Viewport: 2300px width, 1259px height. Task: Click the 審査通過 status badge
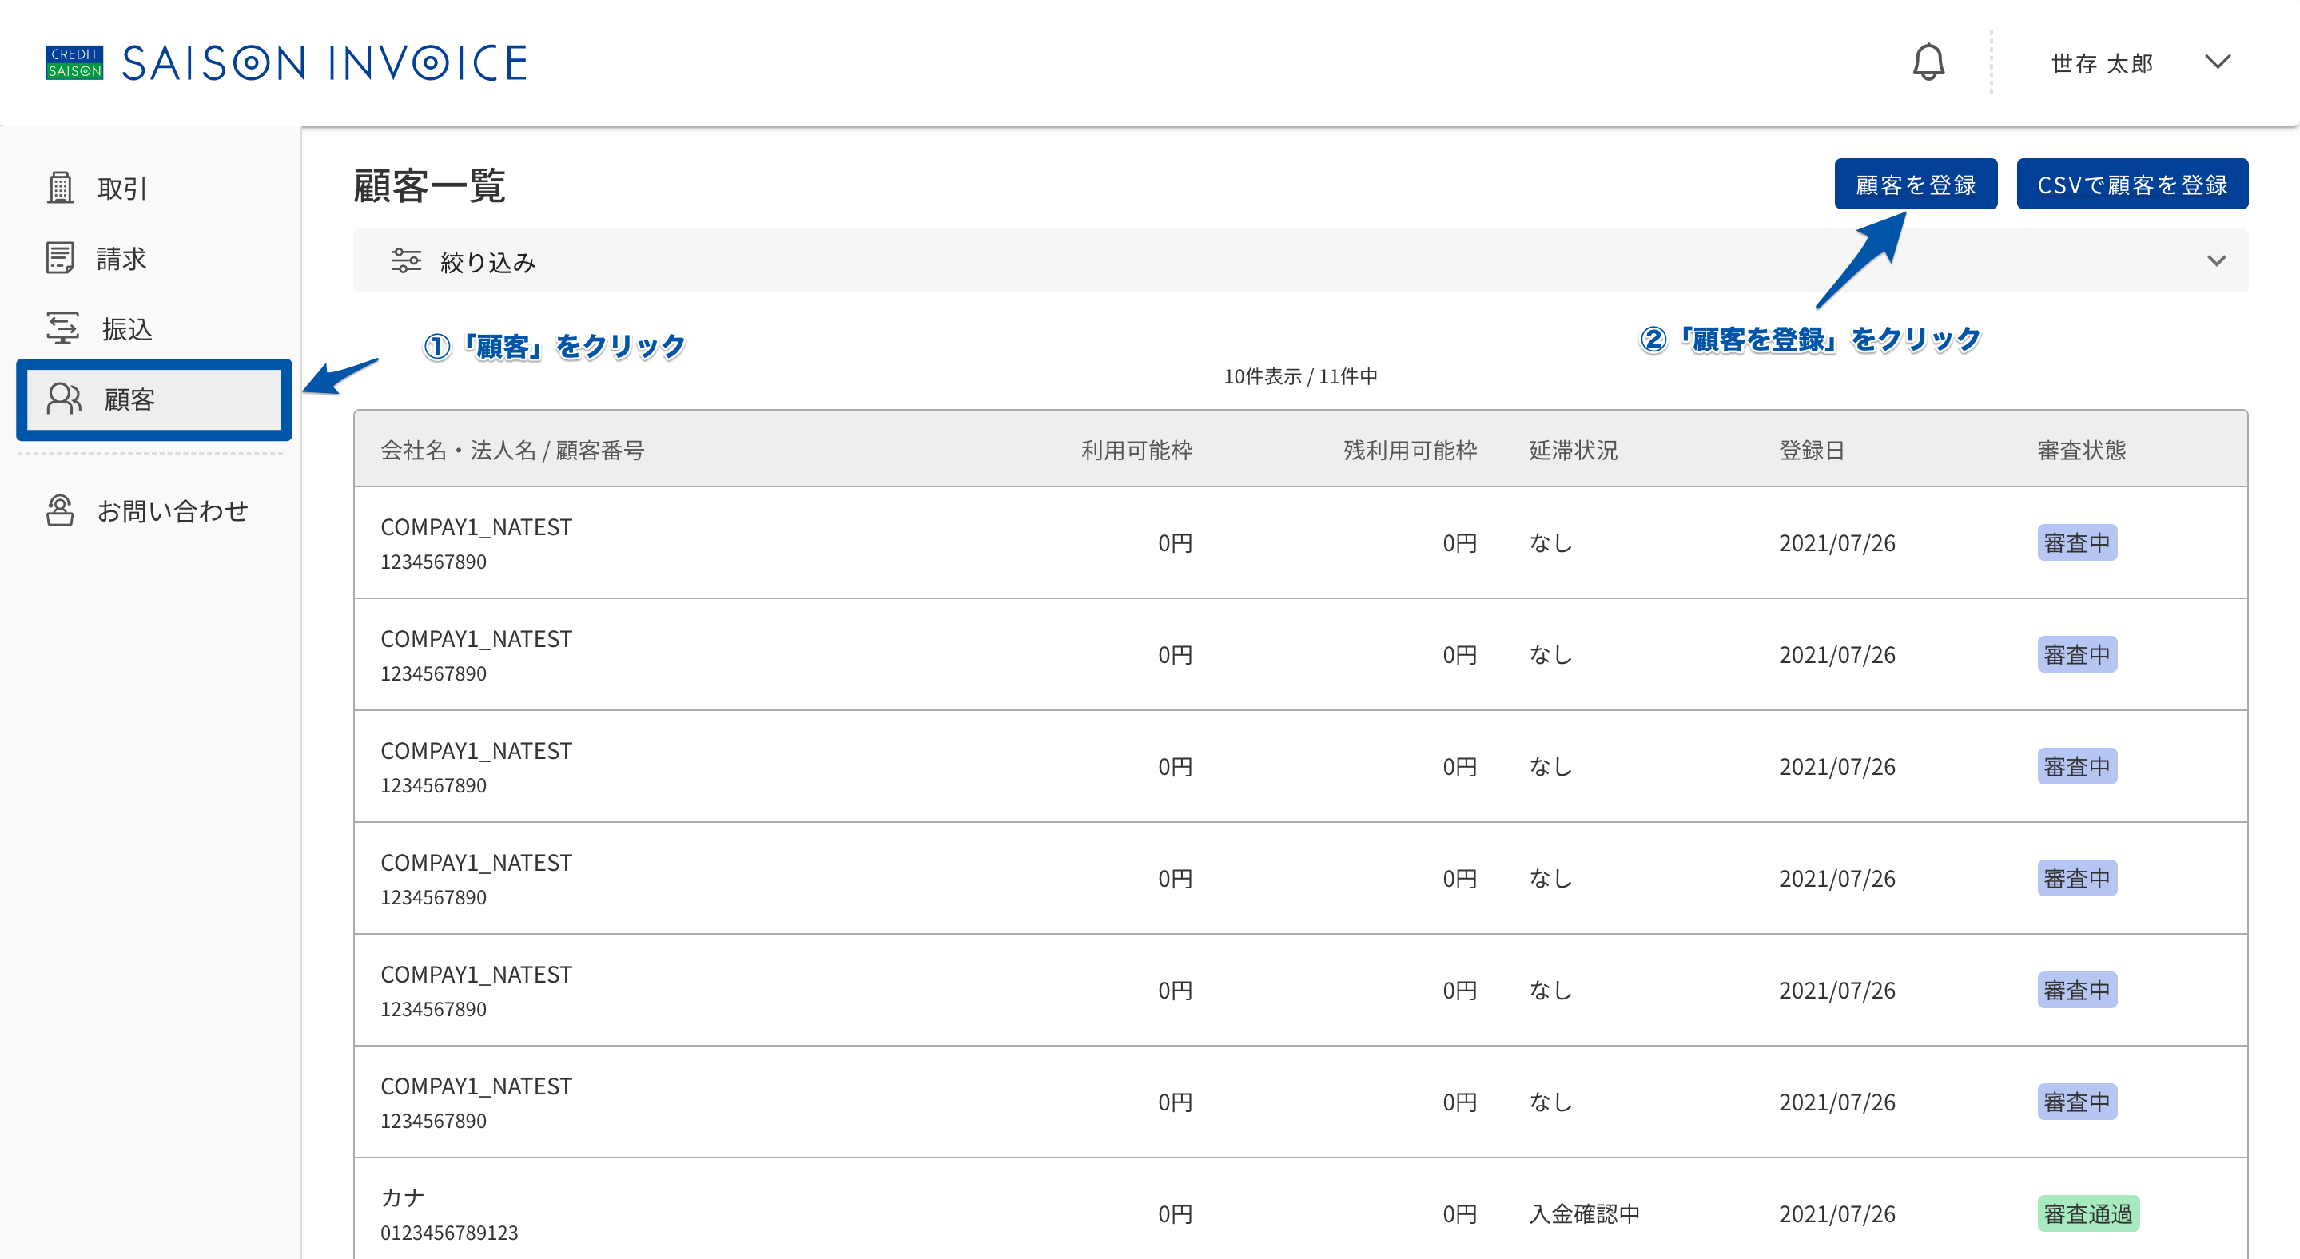(2087, 1213)
